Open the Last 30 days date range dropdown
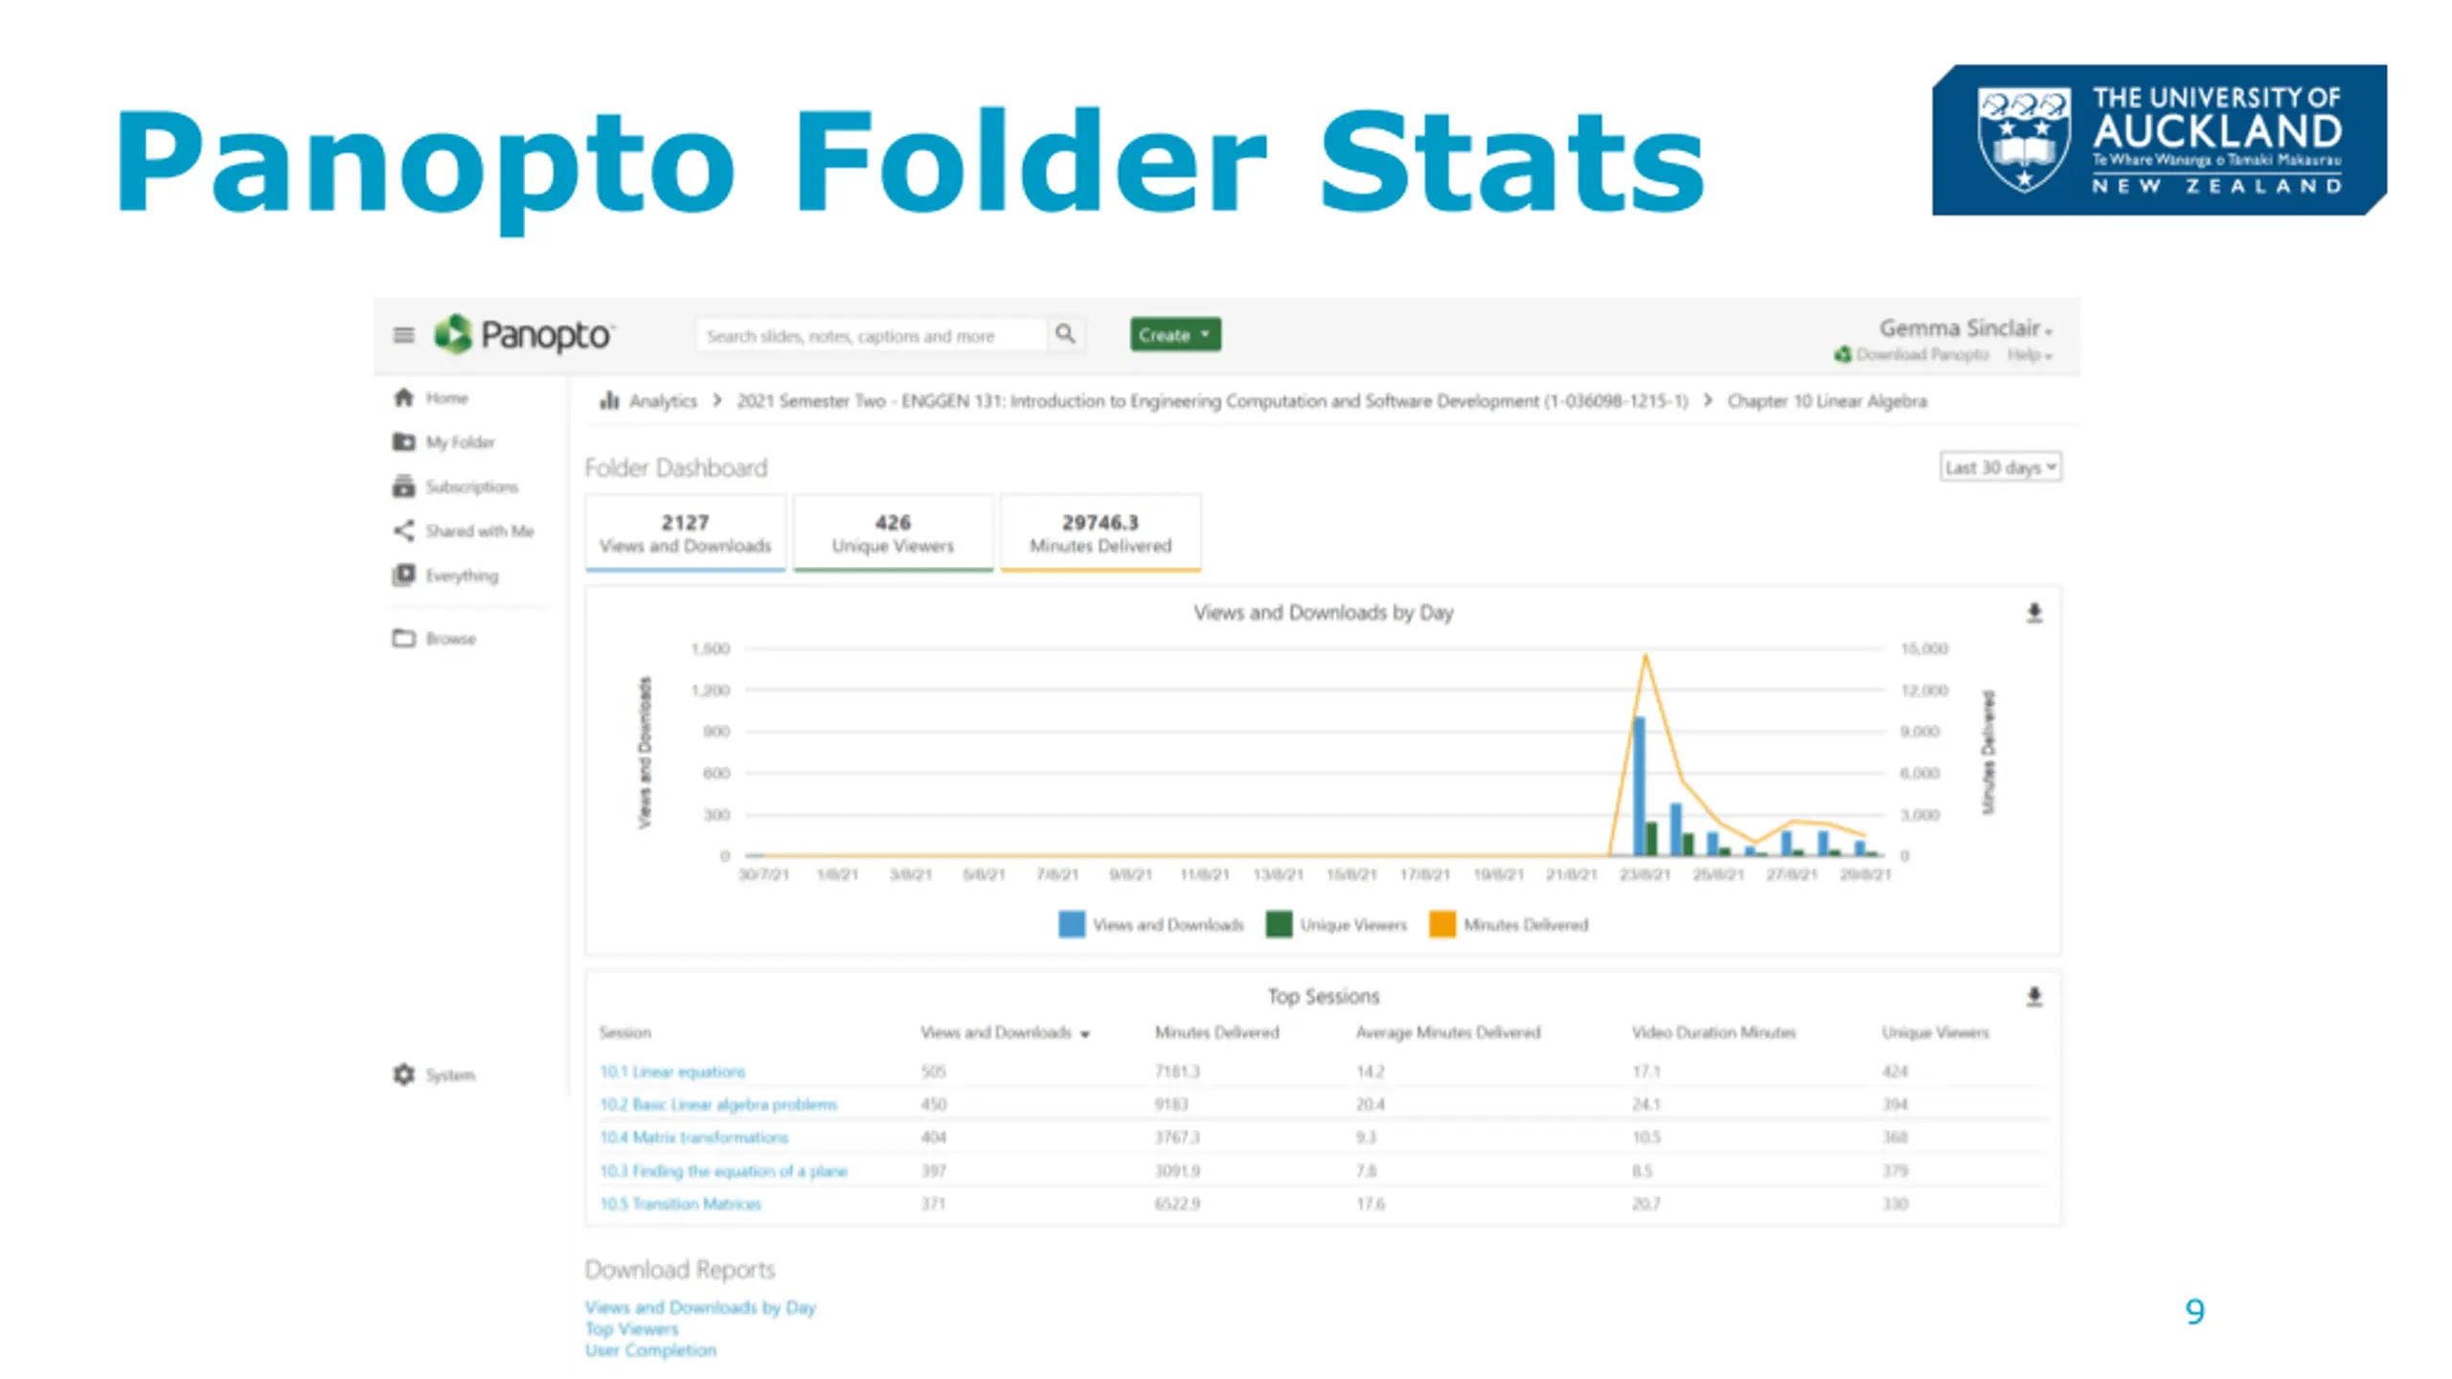Image resolution: width=2452 pixels, height=1379 pixels. point(2000,467)
